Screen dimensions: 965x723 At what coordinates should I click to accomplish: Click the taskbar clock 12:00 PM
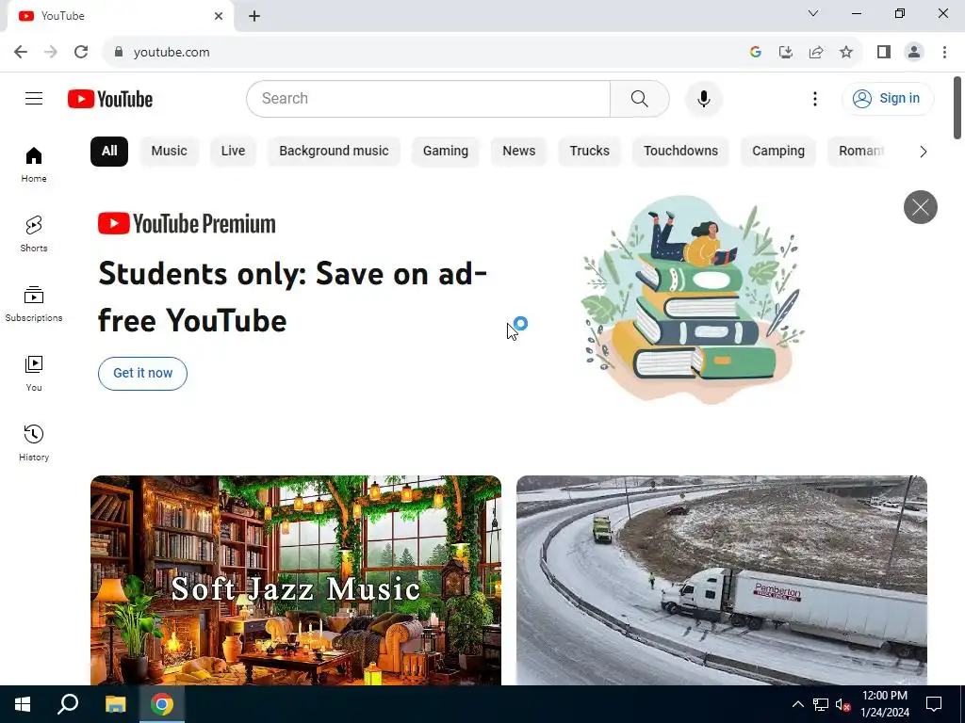884,704
